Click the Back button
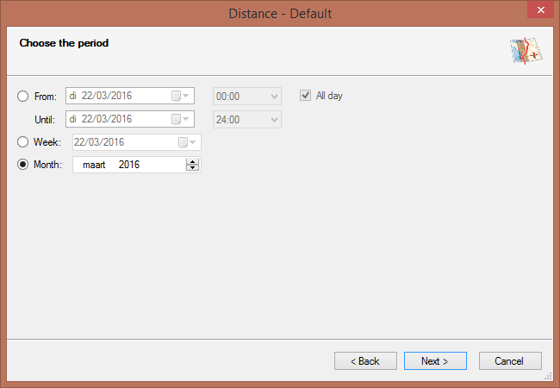Image resolution: width=560 pixels, height=388 pixels. (x=365, y=361)
